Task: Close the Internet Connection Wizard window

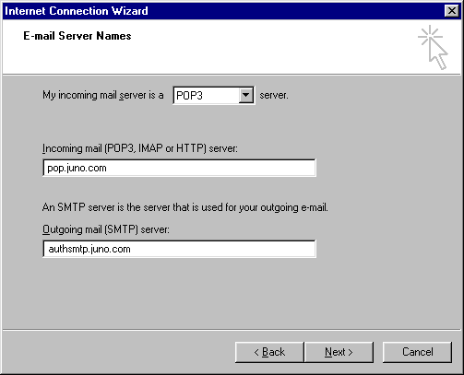Action: pyautogui.click(x=451, y=11)
